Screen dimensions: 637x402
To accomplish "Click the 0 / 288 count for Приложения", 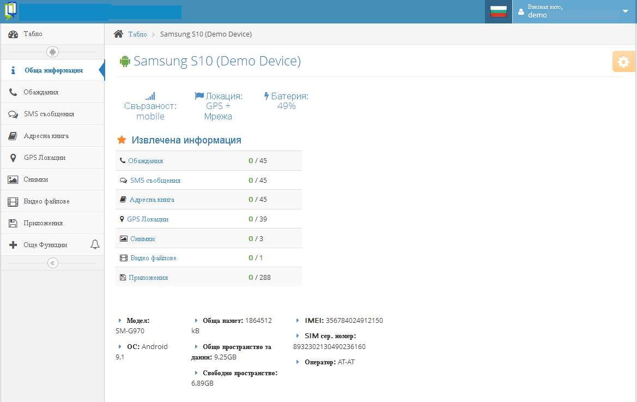I will [259, 278].
